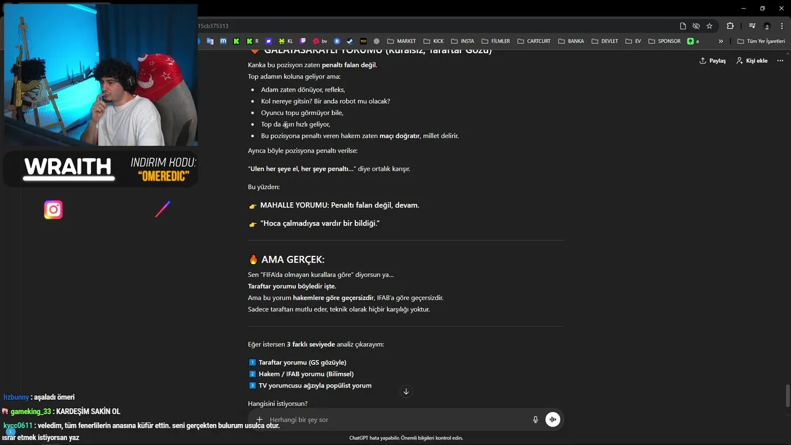Open the DEVLET bookmarks folder
791x445 pixels.
604,41
